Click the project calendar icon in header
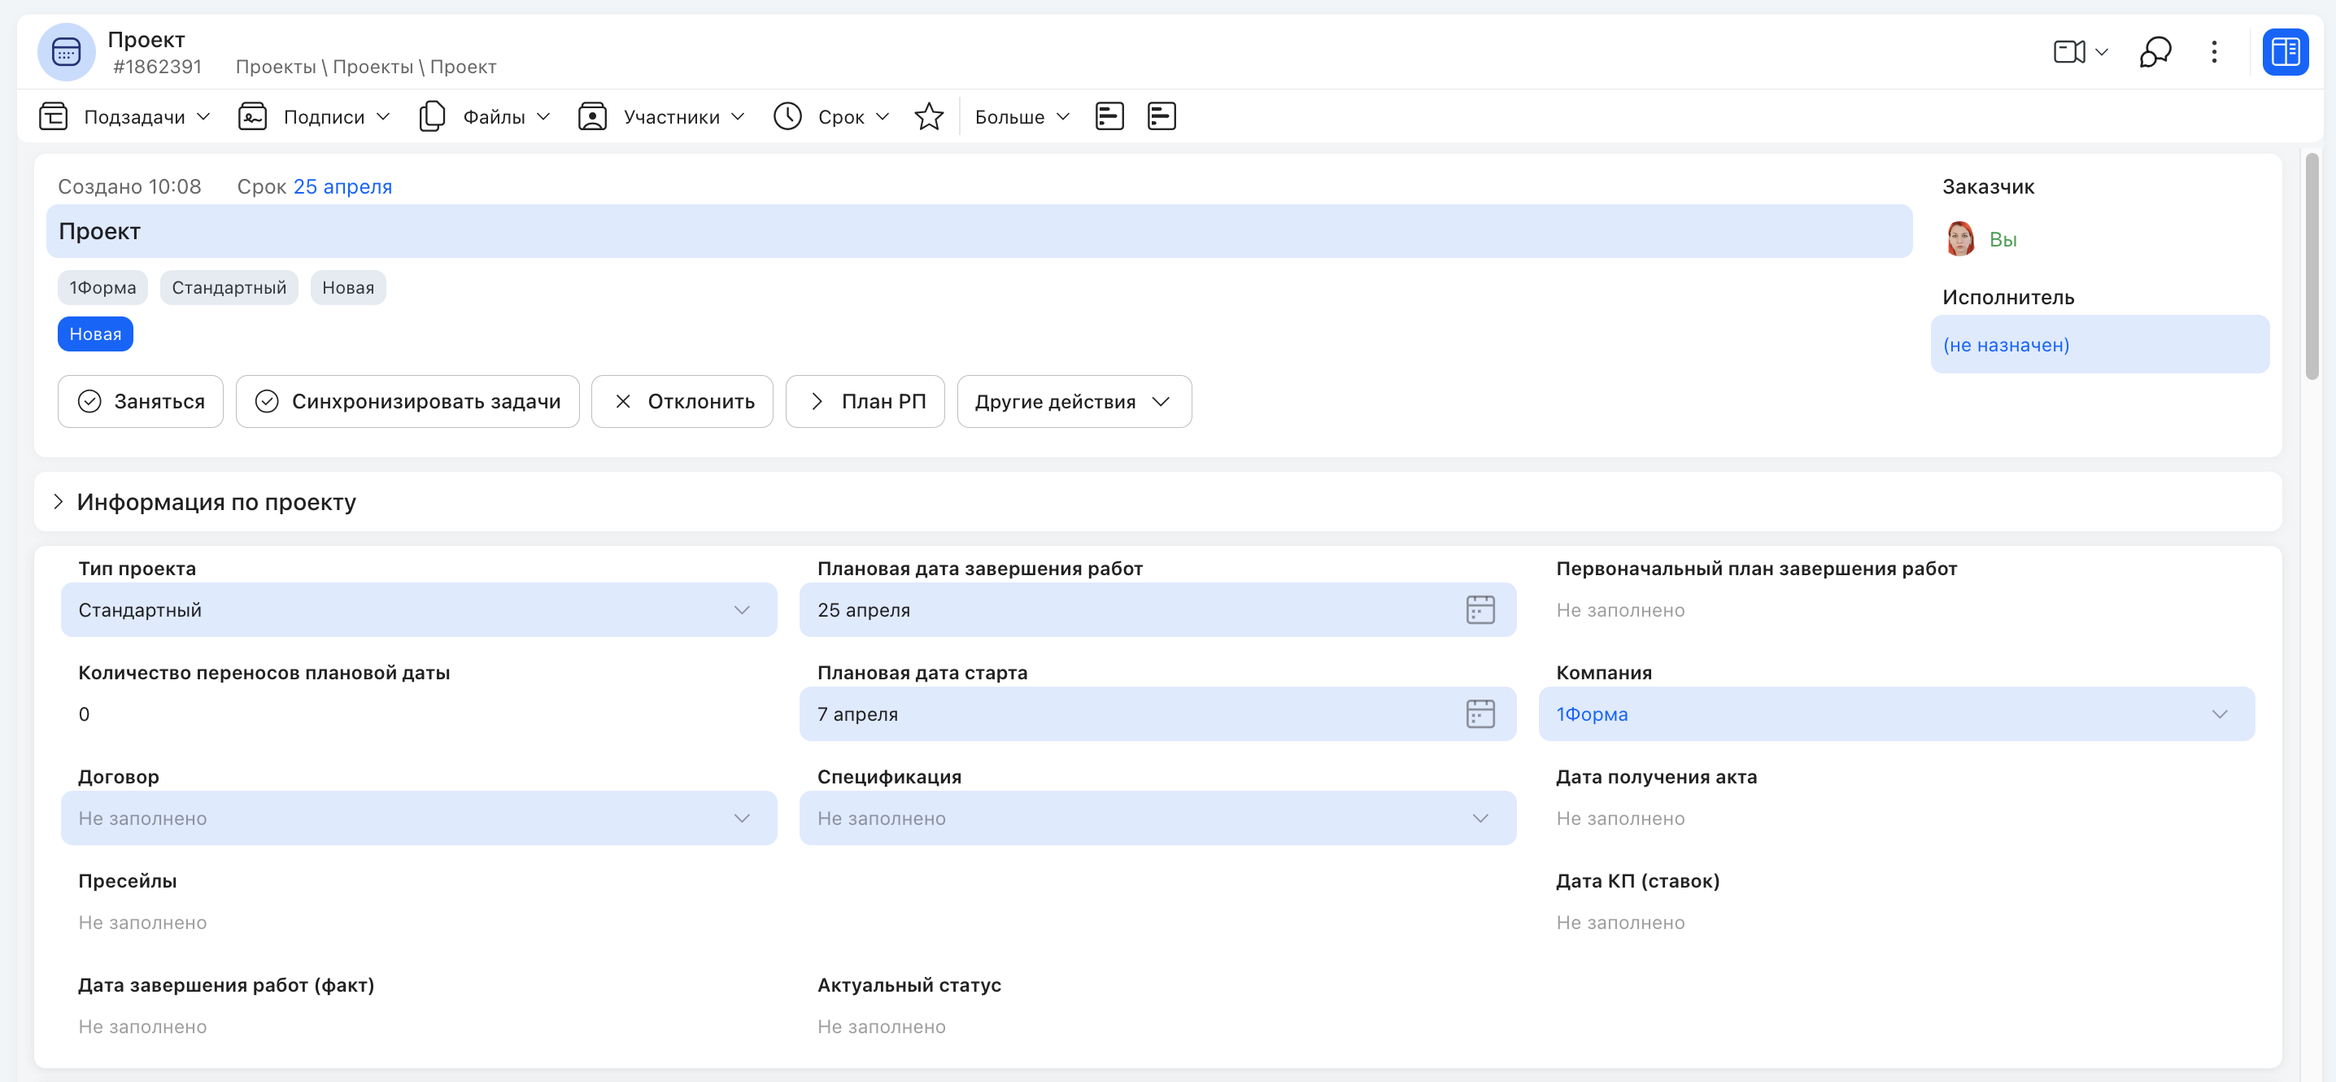The image size is (2336, 1082). coord(65,52)
